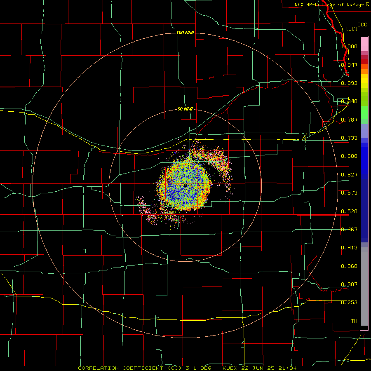Click the 0.253 legend value
371x371 pixels.
click(349, 303)
